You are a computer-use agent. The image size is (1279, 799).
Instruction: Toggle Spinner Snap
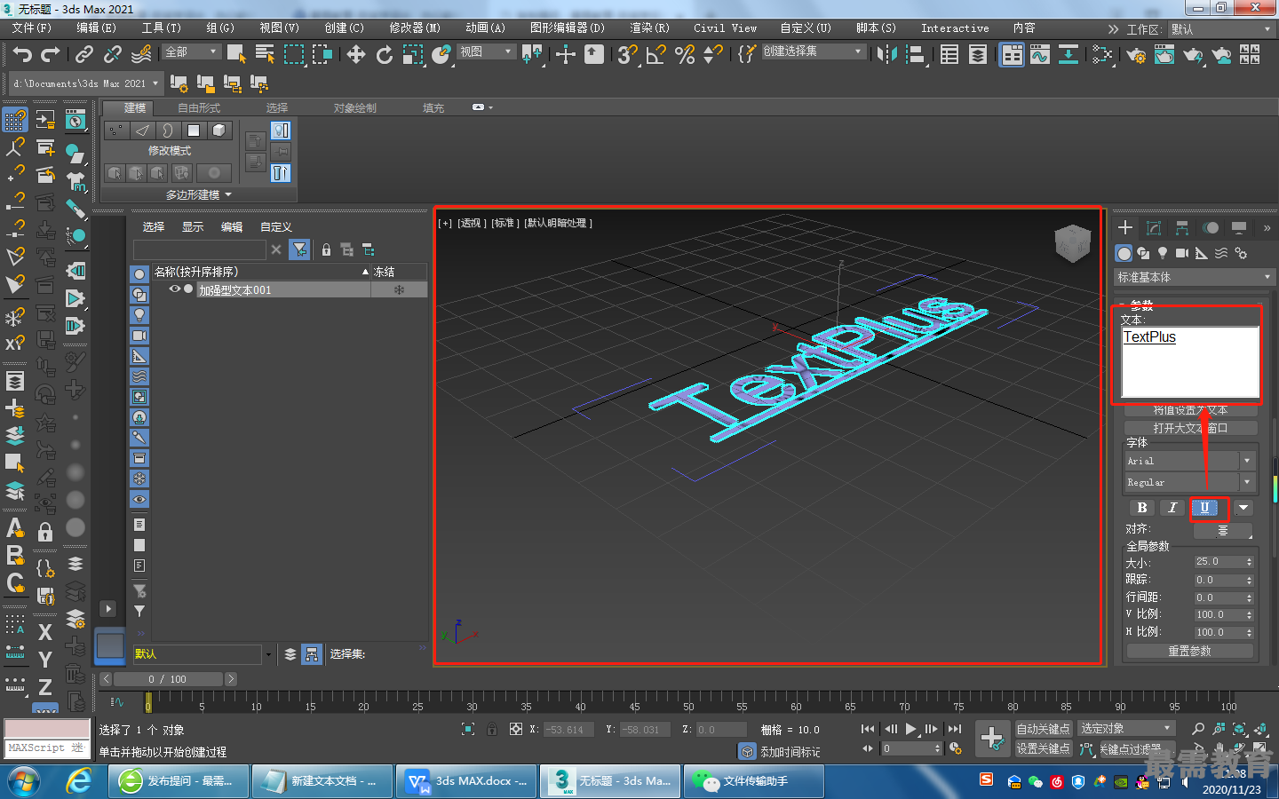click(x=712, y=55)
